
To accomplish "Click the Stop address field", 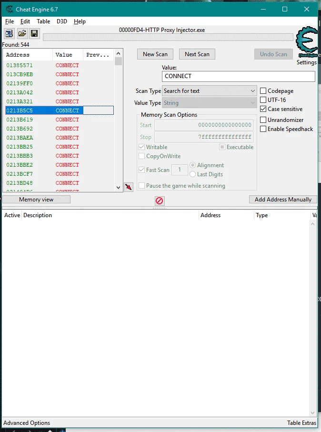I will (204, 137).
